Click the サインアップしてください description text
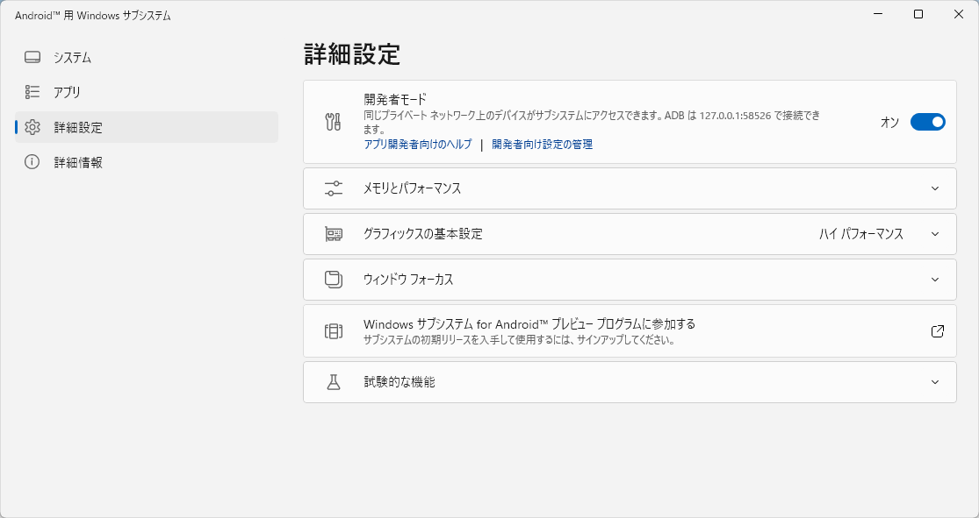Image resolution: width=979 pixels, height=518 pixels. point(519,340)
